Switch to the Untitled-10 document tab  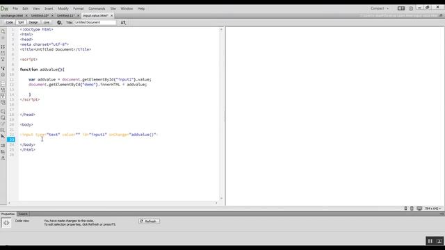coord(40,15)
